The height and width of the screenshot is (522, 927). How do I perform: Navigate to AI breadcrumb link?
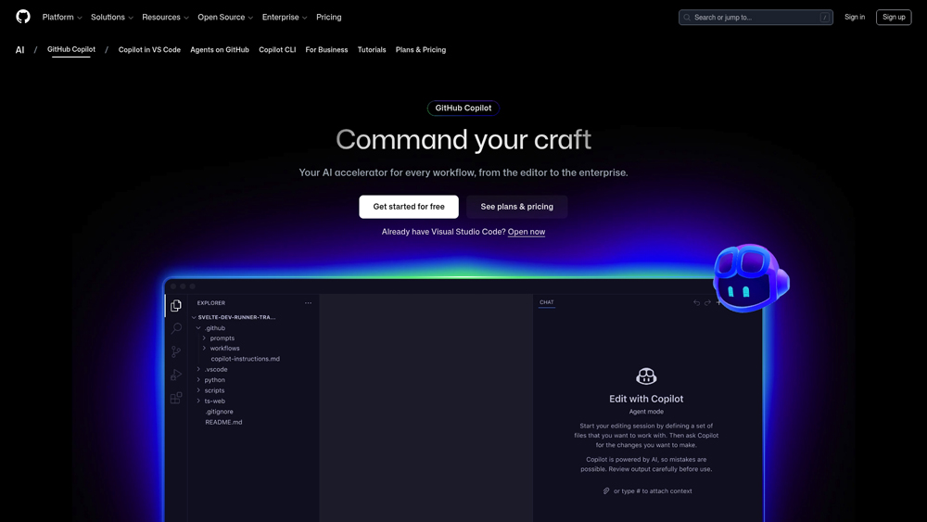point(20,50)
